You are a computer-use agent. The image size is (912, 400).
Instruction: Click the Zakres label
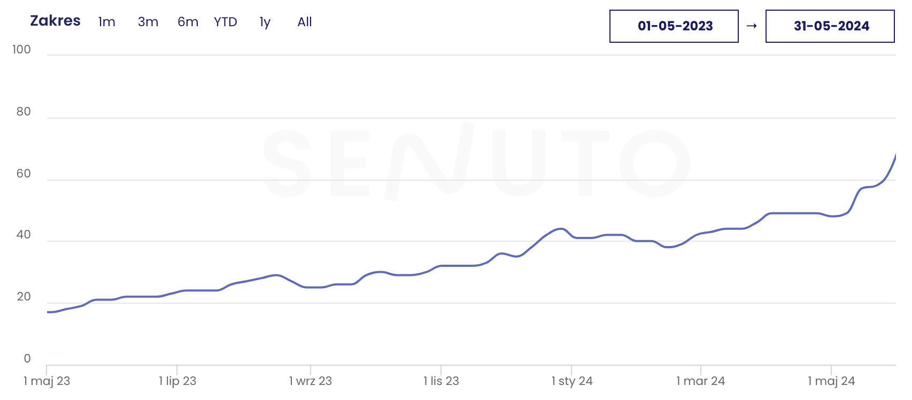click(x=56, y=21)
